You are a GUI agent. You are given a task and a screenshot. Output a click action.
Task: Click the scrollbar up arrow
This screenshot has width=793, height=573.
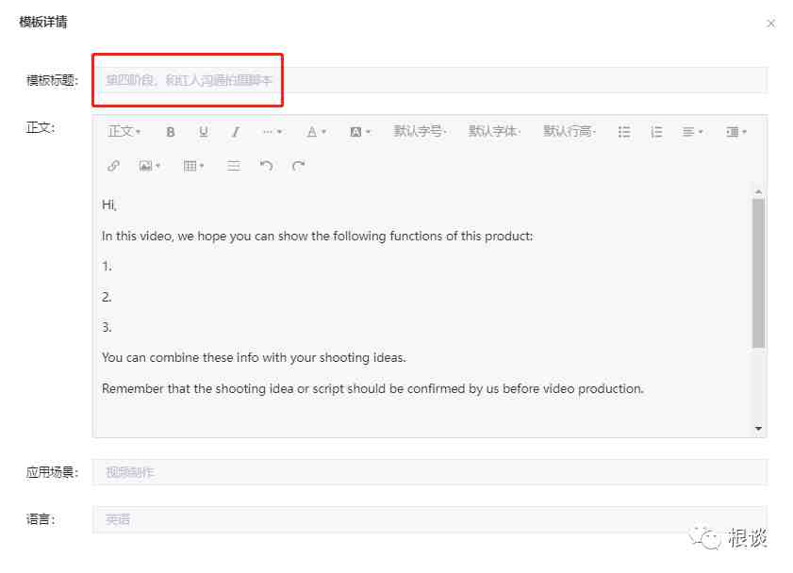pyautogui.click(x=758, y=191)
